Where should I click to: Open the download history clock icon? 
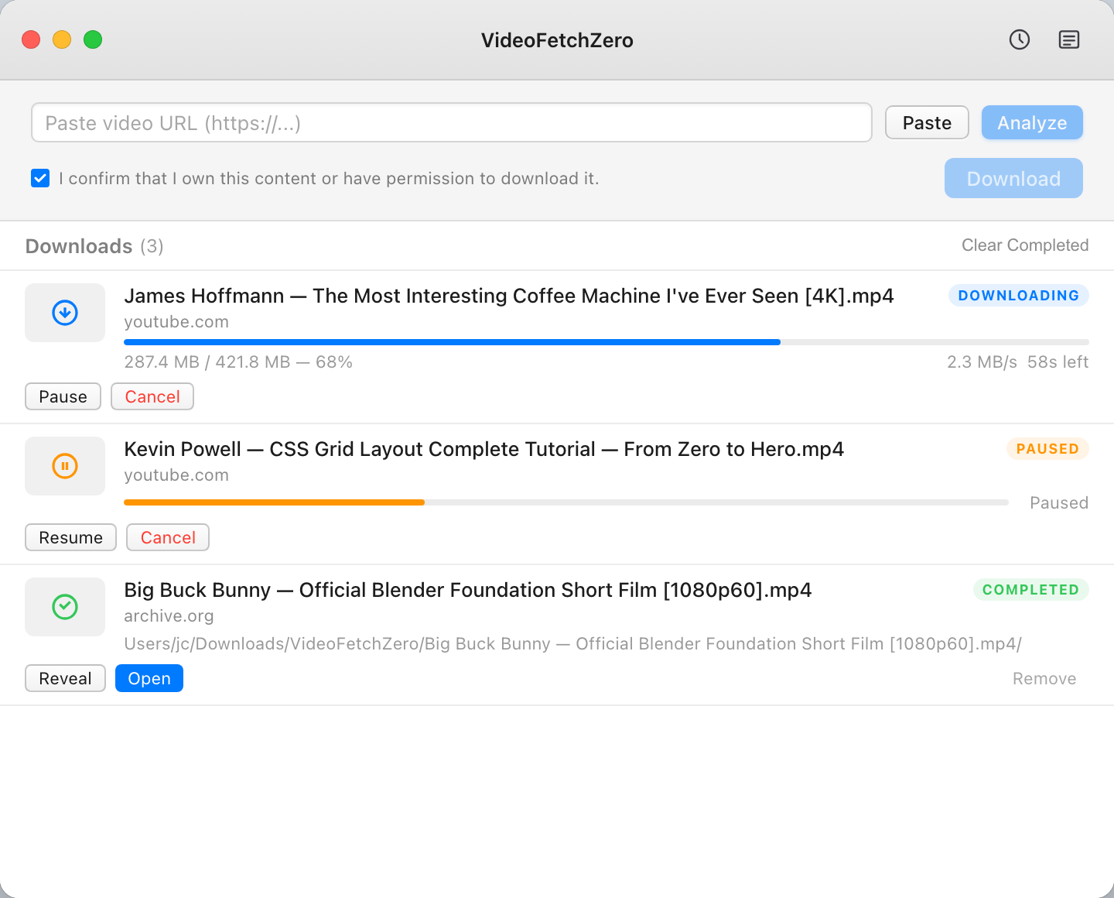pos(1020,39)
